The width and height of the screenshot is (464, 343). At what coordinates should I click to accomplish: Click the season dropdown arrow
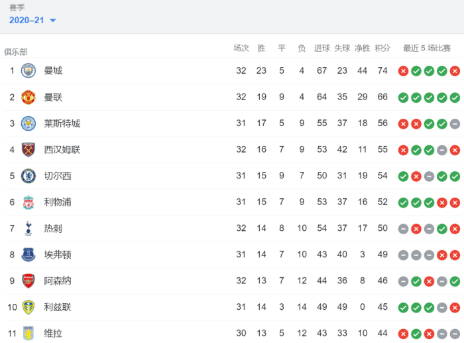tap(53, 21)
